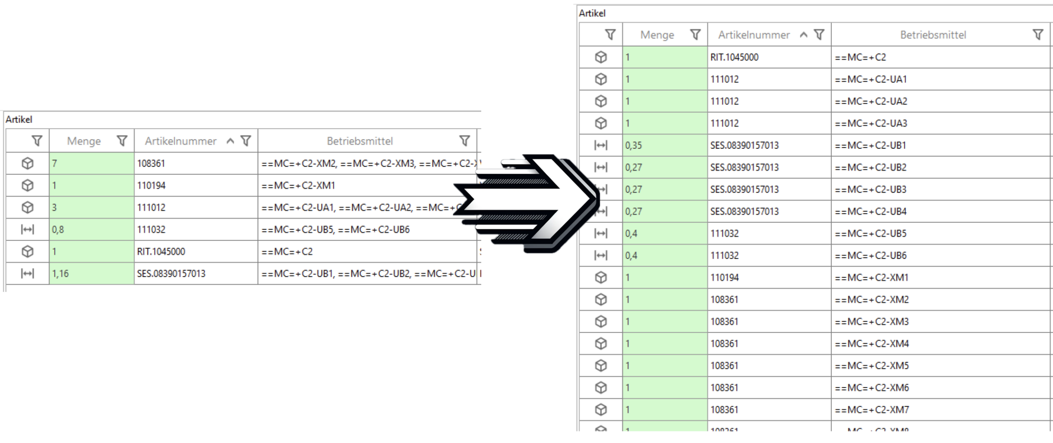The height and width of the screenshot is (443, 1053).
Task: Click Betriebsmittel filter icon in left table
Action: [464, 141]
